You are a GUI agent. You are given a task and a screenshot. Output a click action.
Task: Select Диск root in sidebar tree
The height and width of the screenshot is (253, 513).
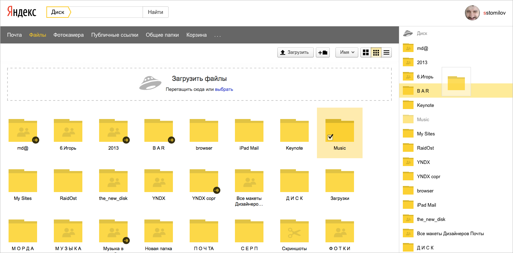[456, 33]
